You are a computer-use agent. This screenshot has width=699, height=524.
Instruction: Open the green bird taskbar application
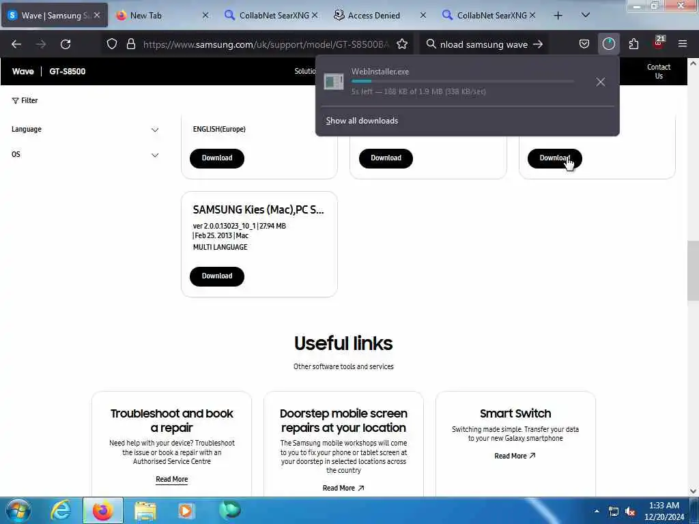[x=230, y=510]
